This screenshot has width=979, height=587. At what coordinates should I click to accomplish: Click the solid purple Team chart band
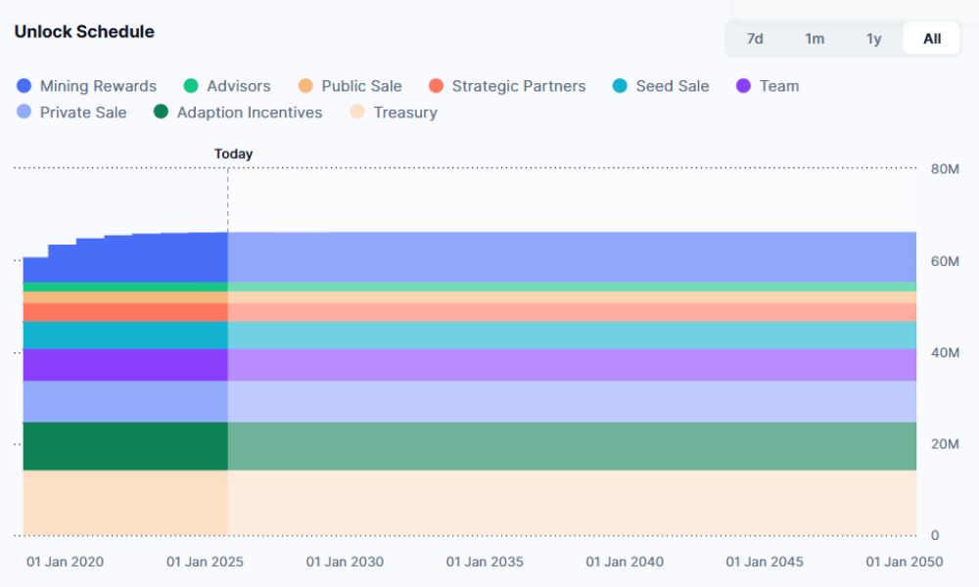pyautogui.click(x=125, y=365)
